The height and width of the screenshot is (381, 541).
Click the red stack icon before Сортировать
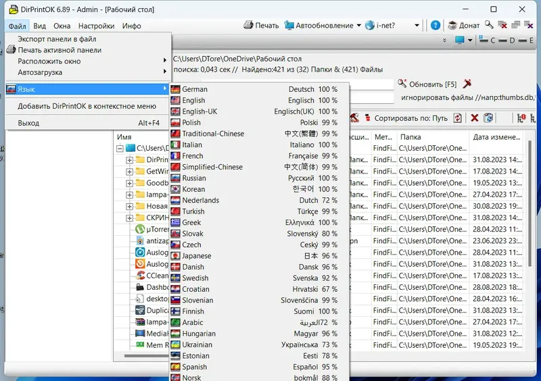pos(367,118)
